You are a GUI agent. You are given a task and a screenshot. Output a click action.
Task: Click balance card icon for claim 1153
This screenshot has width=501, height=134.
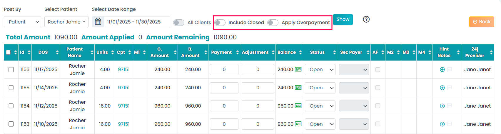click(298, 124)
